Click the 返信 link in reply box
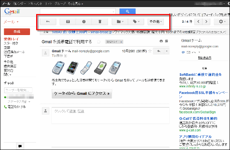 point(73,111)
